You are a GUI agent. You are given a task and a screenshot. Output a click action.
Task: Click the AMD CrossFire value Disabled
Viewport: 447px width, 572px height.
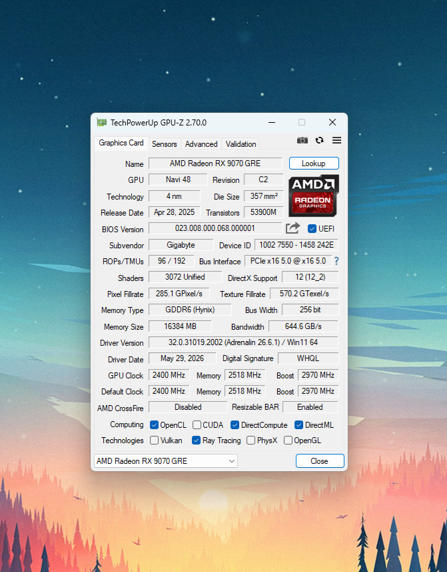188,407
